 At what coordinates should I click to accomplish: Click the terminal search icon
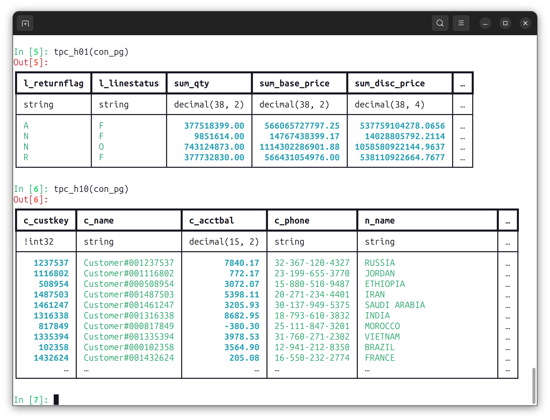(x=440, y=23)
